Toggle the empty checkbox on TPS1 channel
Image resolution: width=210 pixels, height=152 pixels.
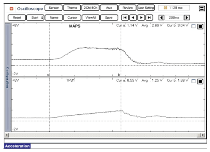click(194, 81)
